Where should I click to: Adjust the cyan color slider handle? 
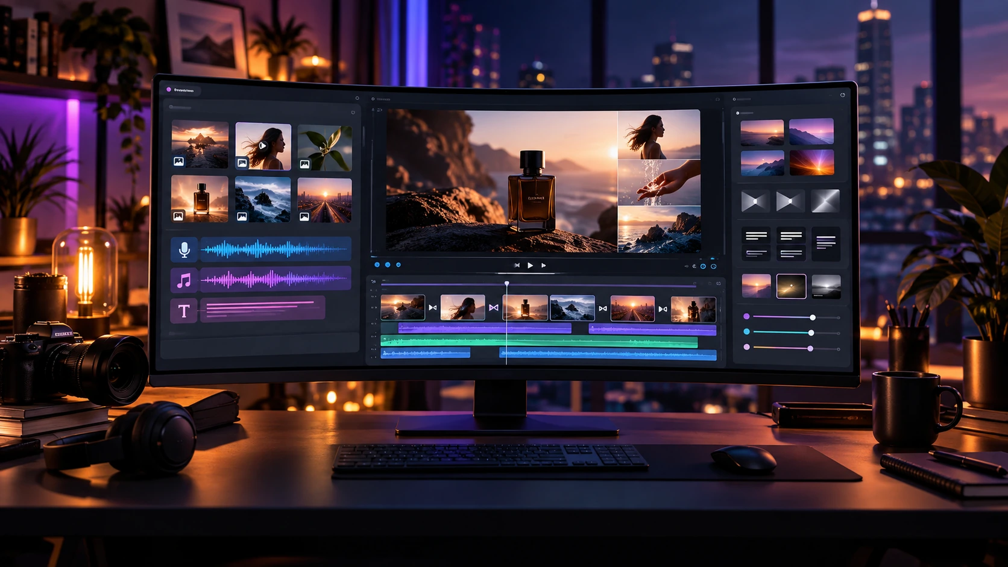click(811, 333)
